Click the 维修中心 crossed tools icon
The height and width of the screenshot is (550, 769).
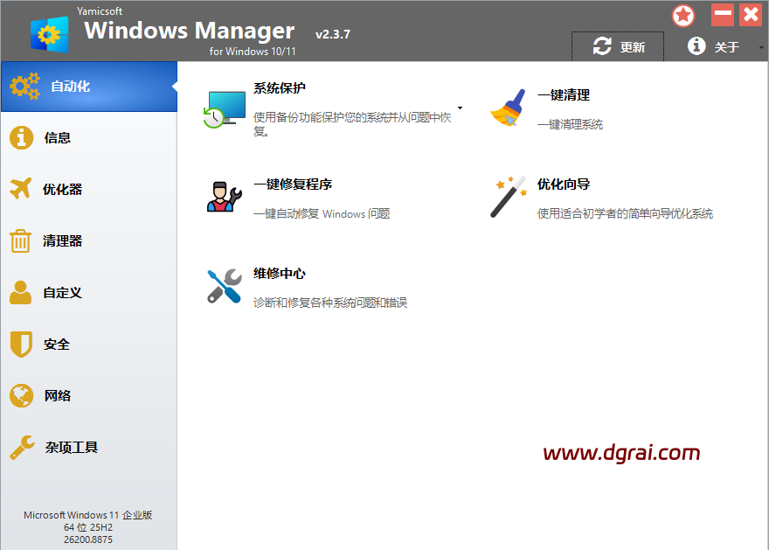[x=224, y=286]
